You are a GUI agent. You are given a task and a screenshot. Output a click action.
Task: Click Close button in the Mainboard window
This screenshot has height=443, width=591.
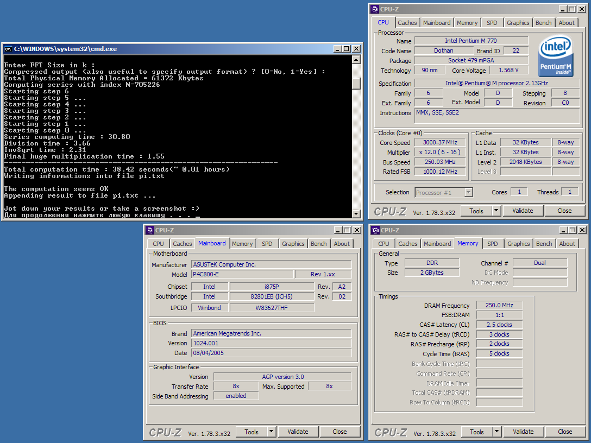point(339,432)
